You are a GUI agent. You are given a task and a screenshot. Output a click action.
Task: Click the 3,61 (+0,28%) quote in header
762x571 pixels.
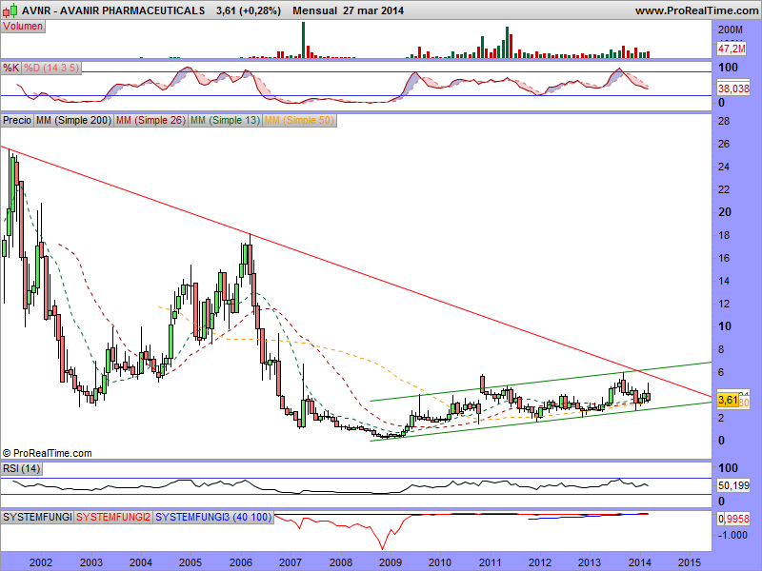(x=249, y=10)
